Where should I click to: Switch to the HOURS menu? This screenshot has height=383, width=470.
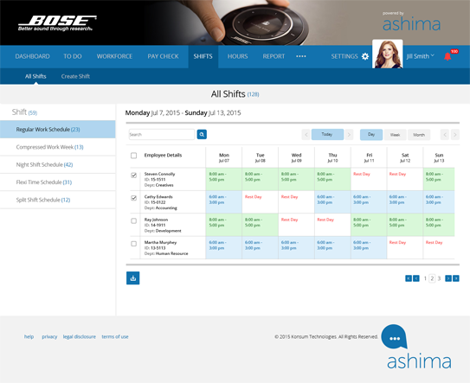coord(237,56)
